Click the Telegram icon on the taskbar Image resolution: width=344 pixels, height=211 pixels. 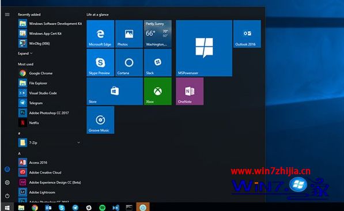75,208
